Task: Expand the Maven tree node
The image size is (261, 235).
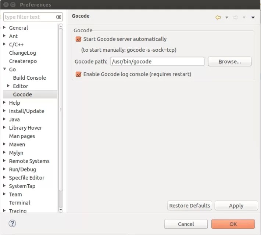Action: pyautogui.click(x=4, y=144)
